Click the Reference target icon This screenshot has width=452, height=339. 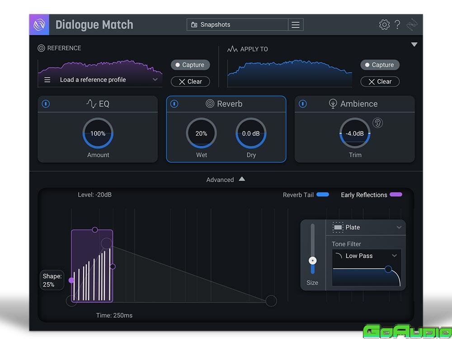coord(41,48)
